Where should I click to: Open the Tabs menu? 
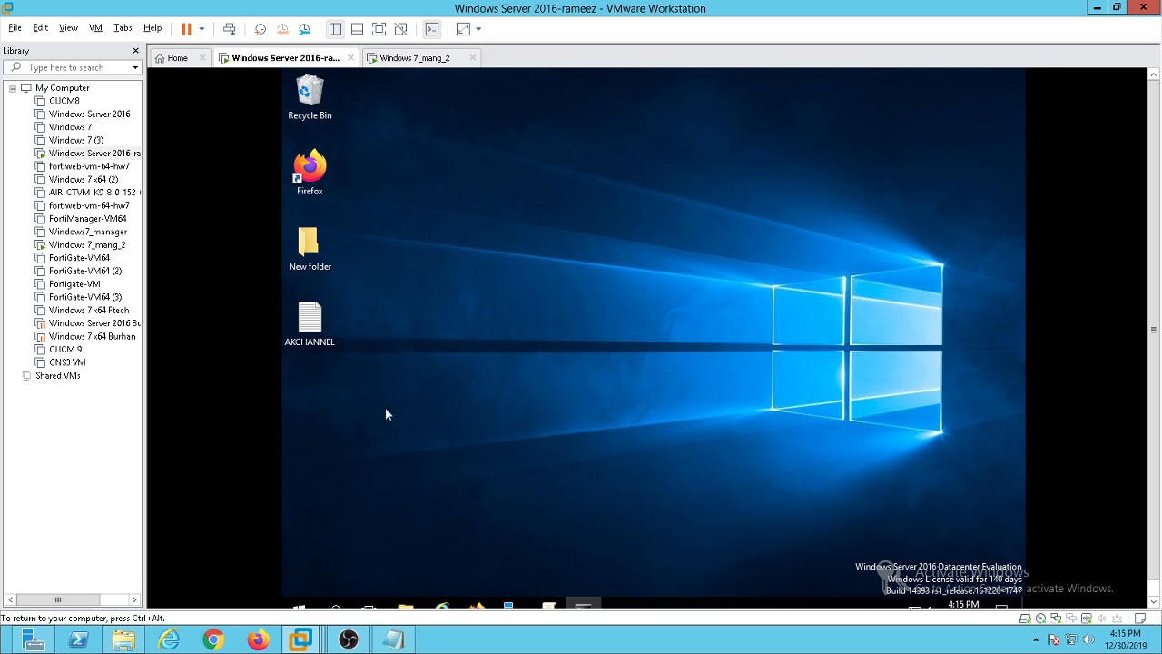coord(123,28)
